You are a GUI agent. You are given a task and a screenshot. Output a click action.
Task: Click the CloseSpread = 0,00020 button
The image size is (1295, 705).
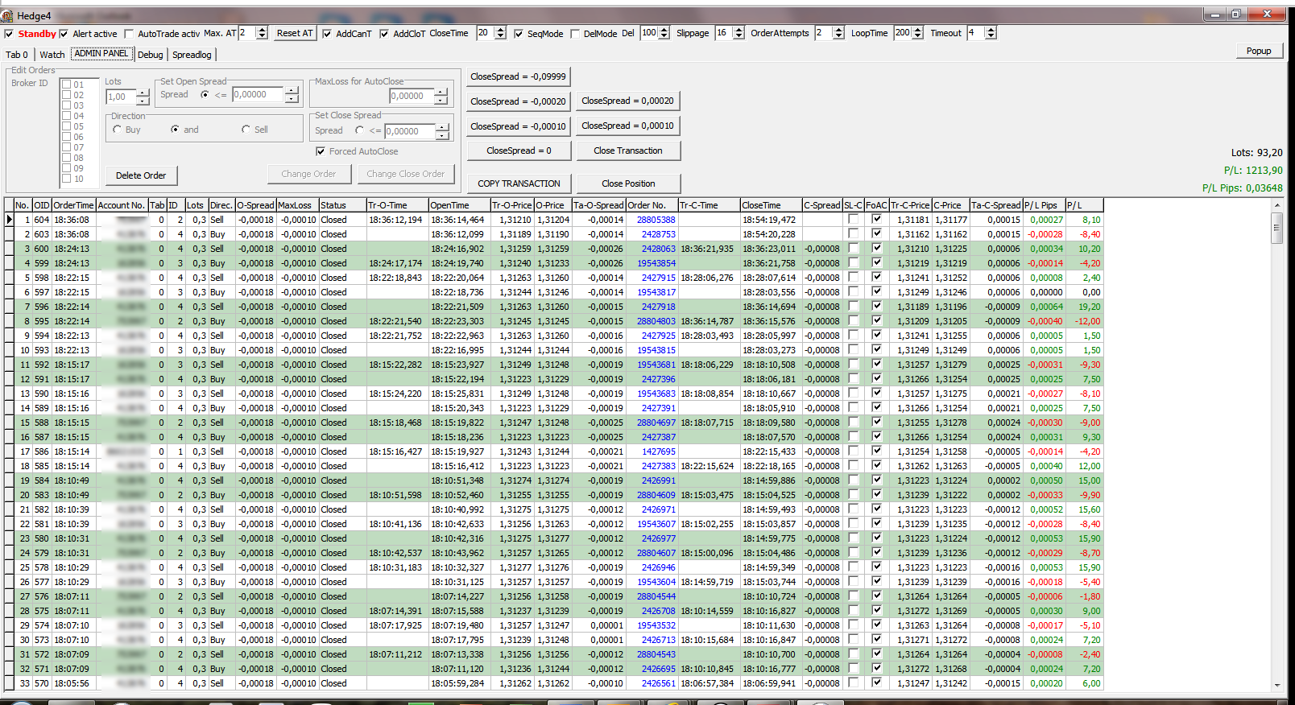628,101
